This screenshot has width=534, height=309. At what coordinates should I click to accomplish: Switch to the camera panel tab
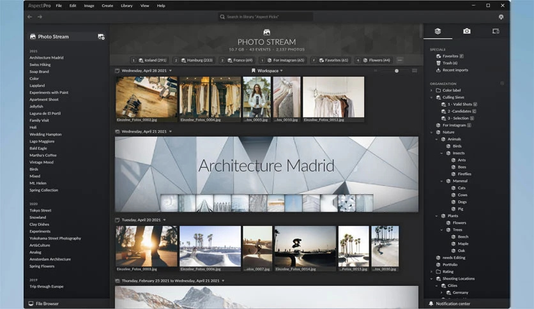click(x=466, y=31)
